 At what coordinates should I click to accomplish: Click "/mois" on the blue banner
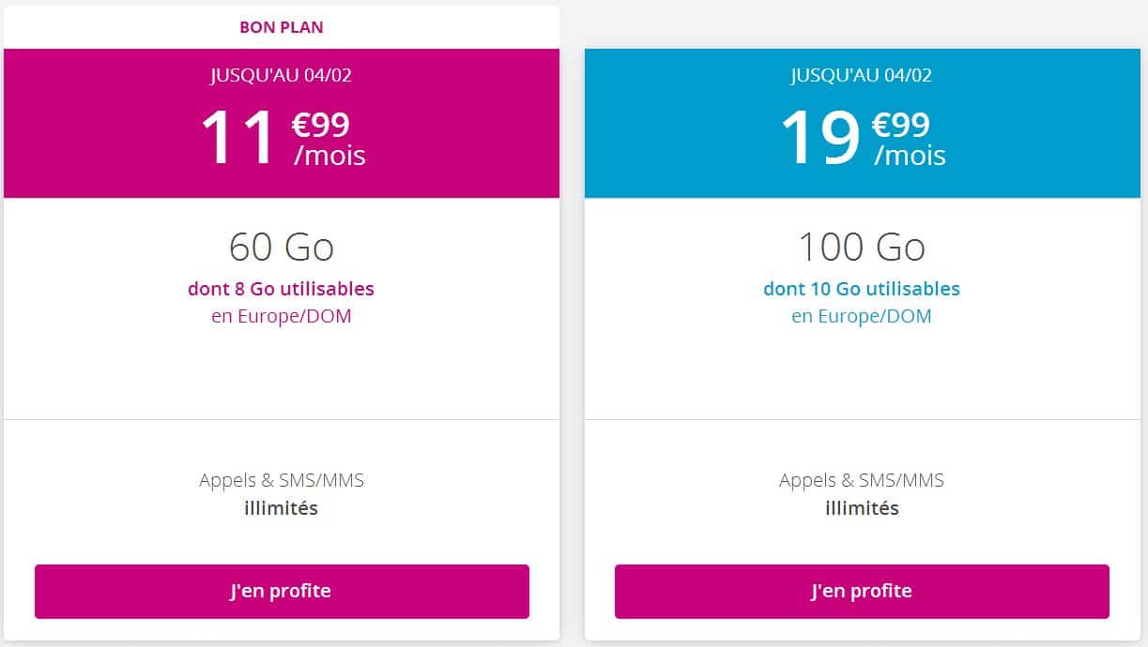tap(910, 155)
